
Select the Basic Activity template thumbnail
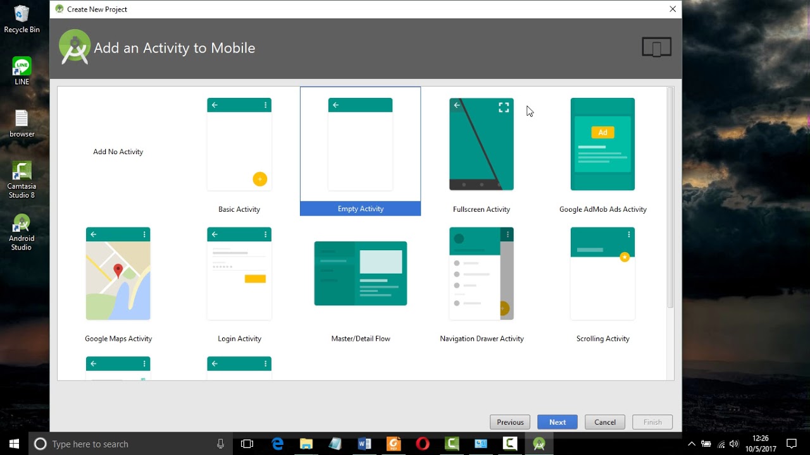[239, 144]
